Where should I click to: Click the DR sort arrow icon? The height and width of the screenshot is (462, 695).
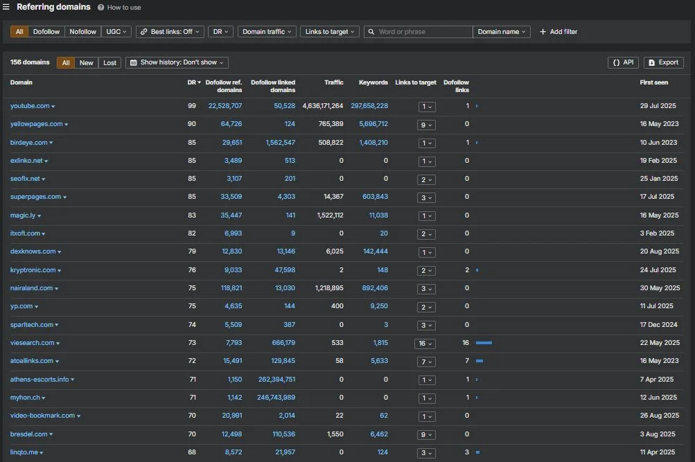pos(199,82)
